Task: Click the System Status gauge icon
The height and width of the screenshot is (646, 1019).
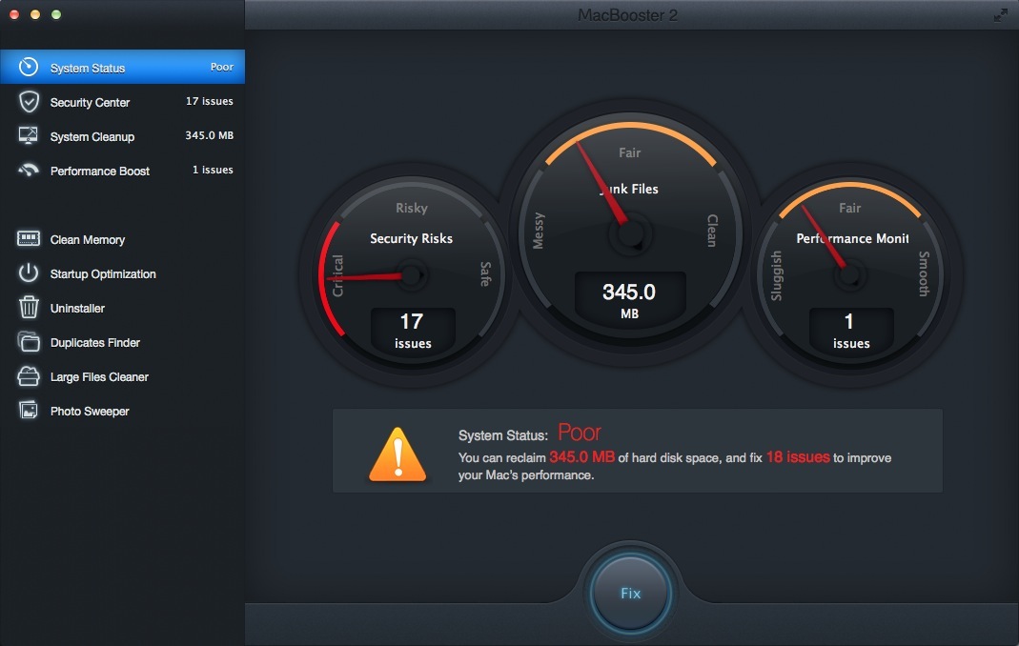Action: (29, 68)
